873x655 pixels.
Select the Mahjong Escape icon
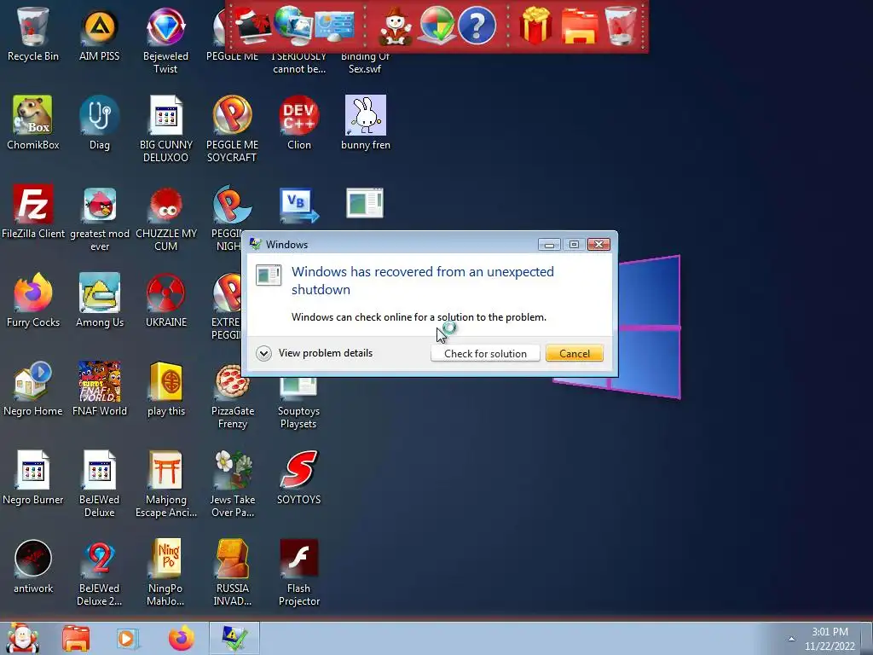click(166, 484)
